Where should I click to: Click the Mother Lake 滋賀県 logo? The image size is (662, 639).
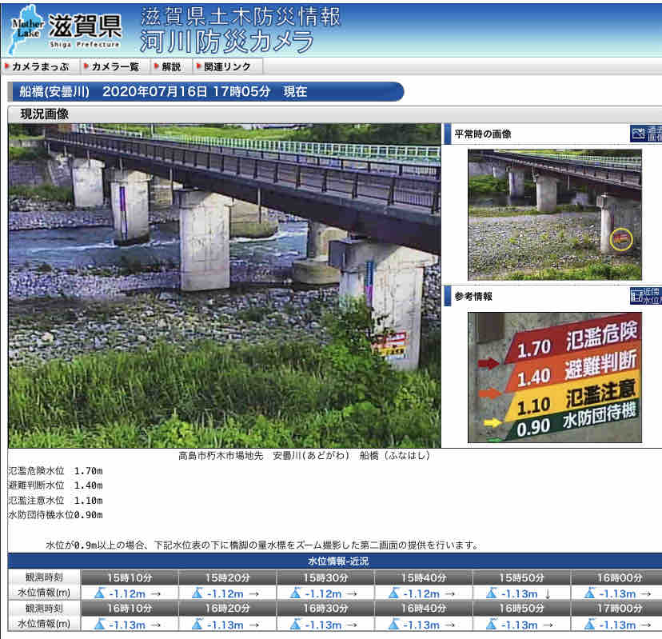pos(66,30)
